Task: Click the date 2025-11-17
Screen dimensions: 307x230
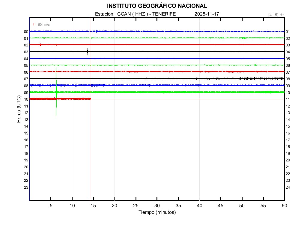Action: [x=207, y=14]
